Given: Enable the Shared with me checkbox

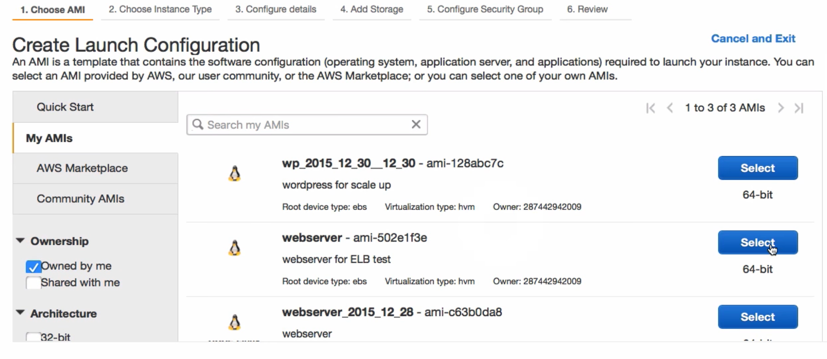Looking at the screenshot, I should 33,282.
